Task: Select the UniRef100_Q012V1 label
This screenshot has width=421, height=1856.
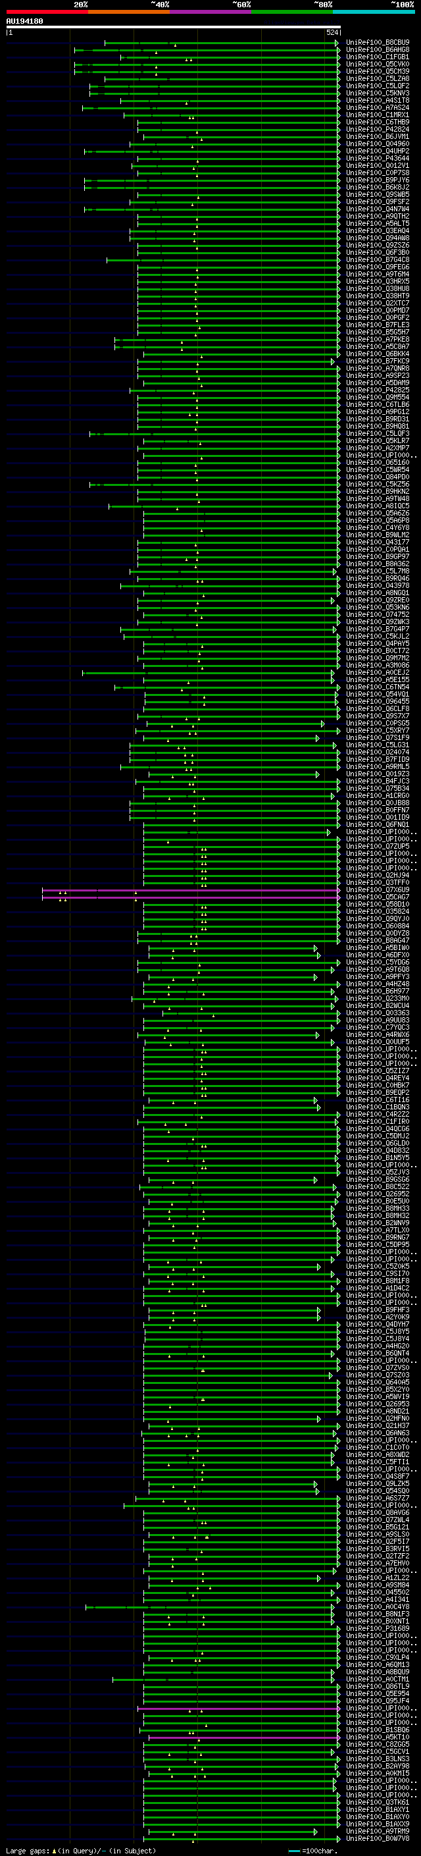Action: [377, 166]
